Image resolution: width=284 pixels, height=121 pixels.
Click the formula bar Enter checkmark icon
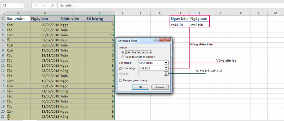tap(44, 5)
